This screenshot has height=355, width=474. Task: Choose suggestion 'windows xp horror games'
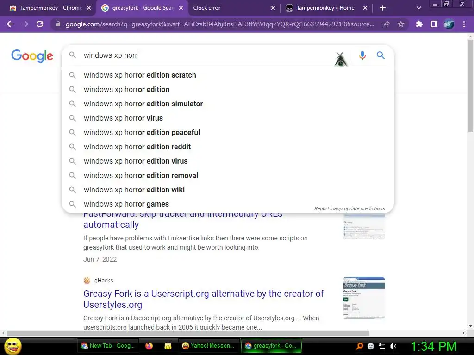click(228, 204)
